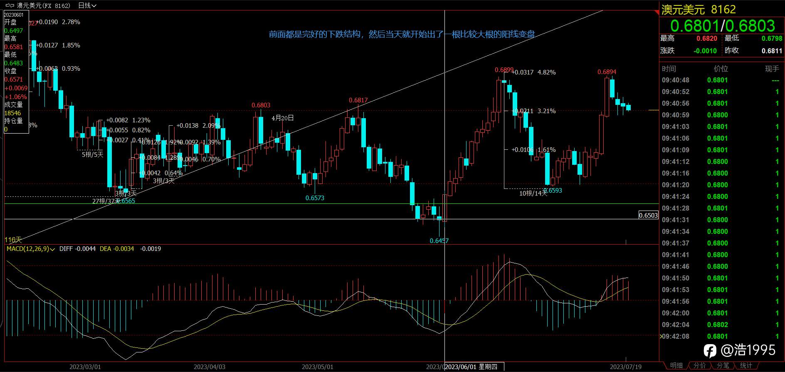Select the tick row at 09:42:04

[721, 325]
